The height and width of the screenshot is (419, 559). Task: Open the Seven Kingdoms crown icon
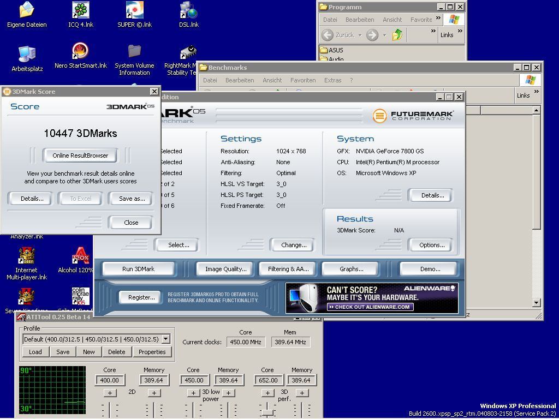pyautogui.click(x=27, y=296)
